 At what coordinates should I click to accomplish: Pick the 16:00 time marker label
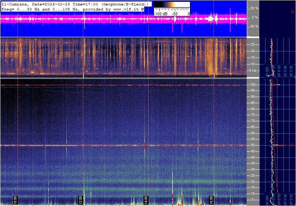[x=211, y=199]
